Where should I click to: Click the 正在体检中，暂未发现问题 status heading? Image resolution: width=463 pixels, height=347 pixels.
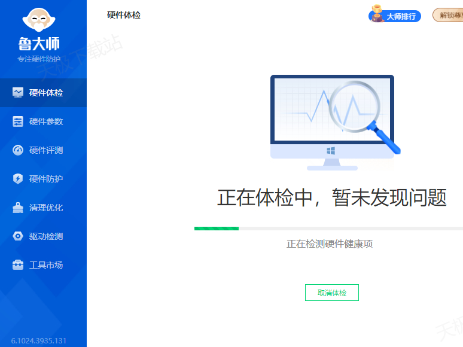pos(331,197)
